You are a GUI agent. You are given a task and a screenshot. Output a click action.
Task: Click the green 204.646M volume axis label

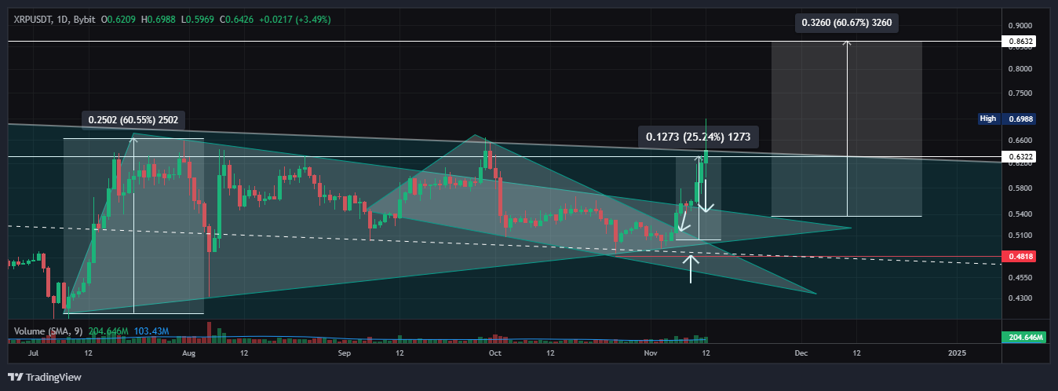click(x=1025, y=338)
